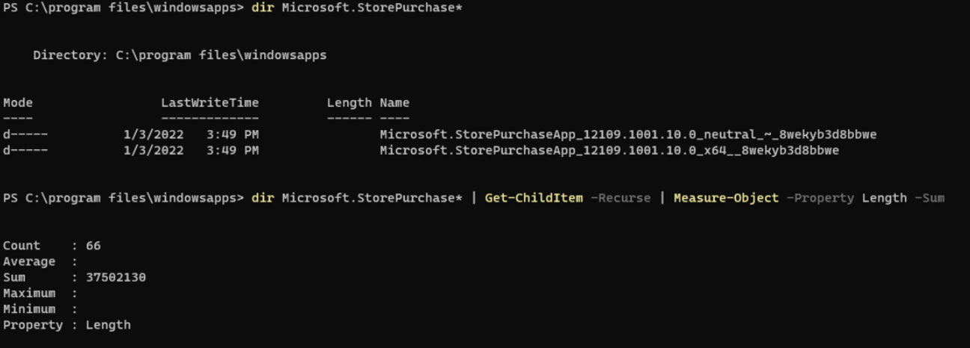The height and width of the screenshot is (348, 970).
Task: Select the neutral StorePurchaseApp folder name
Action: 628,134
